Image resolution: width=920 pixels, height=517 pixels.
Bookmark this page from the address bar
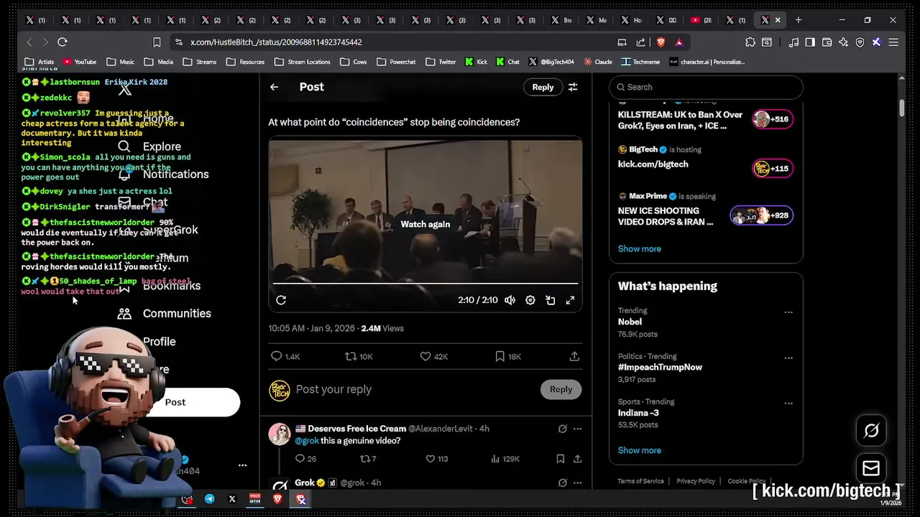pos(157,42)
